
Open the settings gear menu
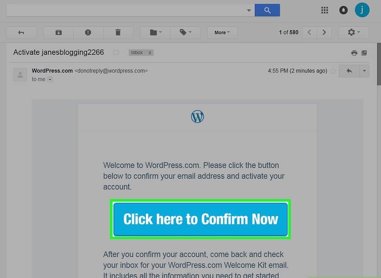353,33
